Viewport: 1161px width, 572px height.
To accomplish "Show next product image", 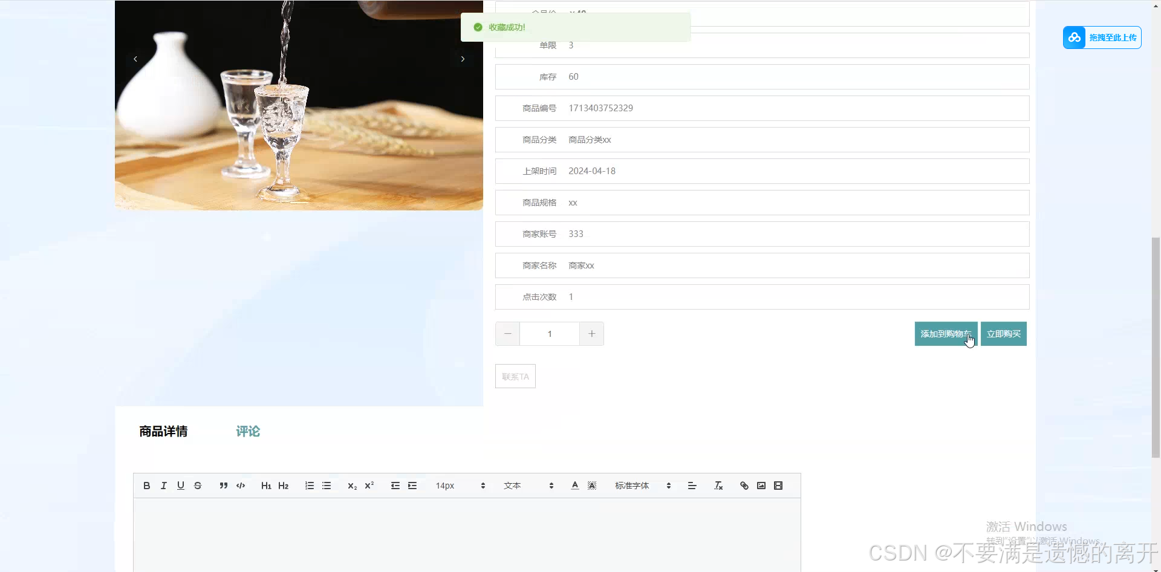I will coord(463,59).
